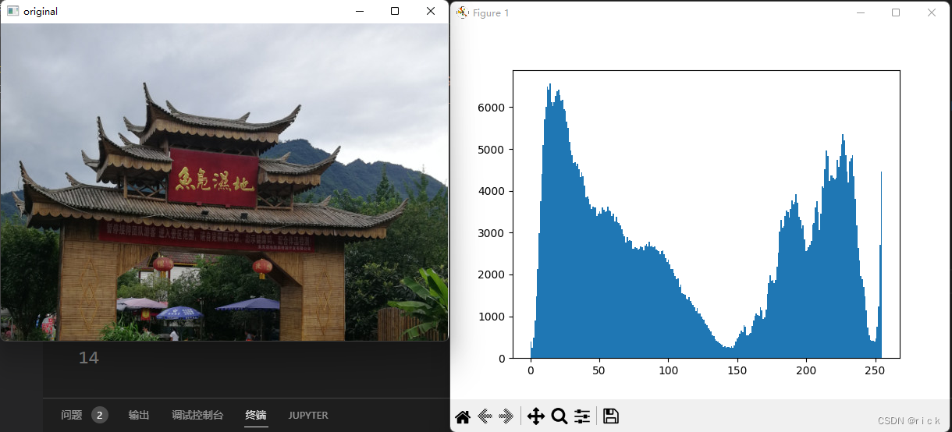Click the y-axis label 3000
This screenshot has width=952, height=432.
[492, 233]
